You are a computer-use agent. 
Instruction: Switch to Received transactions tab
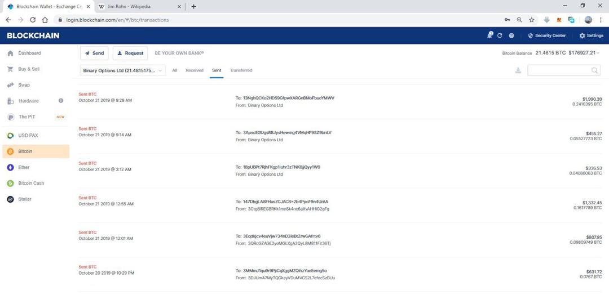pos(195,70)
